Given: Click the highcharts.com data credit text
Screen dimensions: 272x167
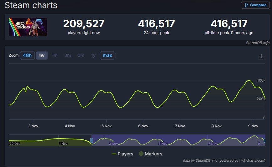Looking at the screenshot, I should [224, 160].
